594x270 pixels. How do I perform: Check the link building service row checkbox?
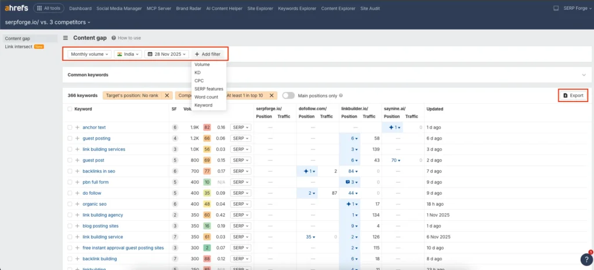70,237
